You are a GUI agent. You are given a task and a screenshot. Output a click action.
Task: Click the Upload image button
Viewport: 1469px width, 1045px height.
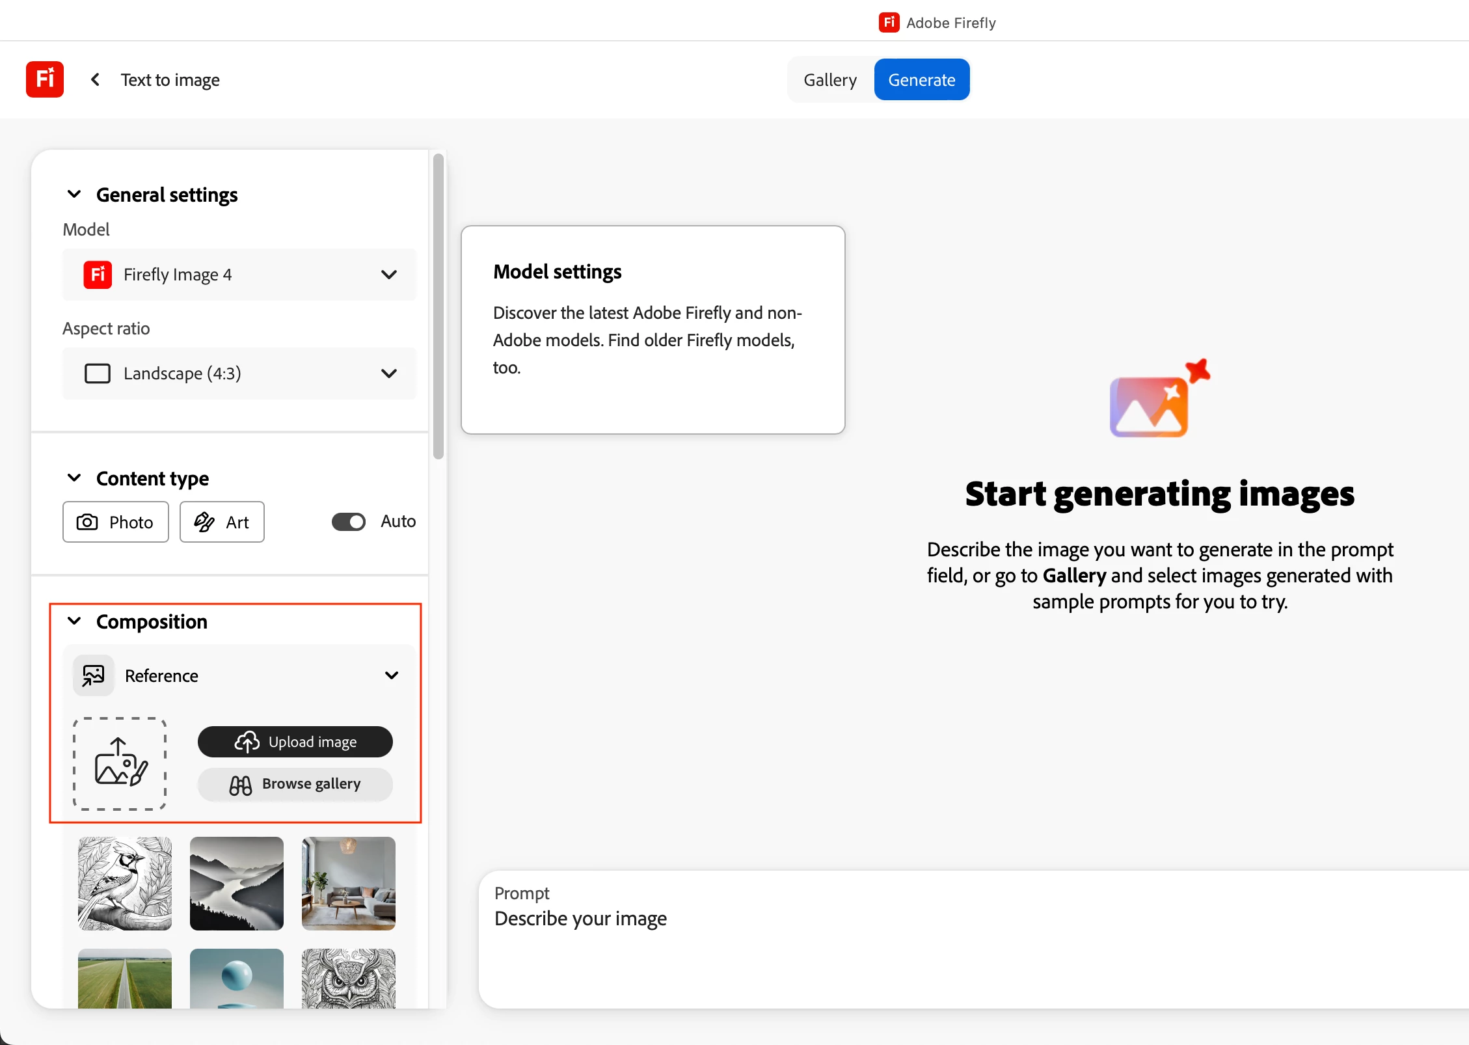pyautogui.click(x=295, y=742)
